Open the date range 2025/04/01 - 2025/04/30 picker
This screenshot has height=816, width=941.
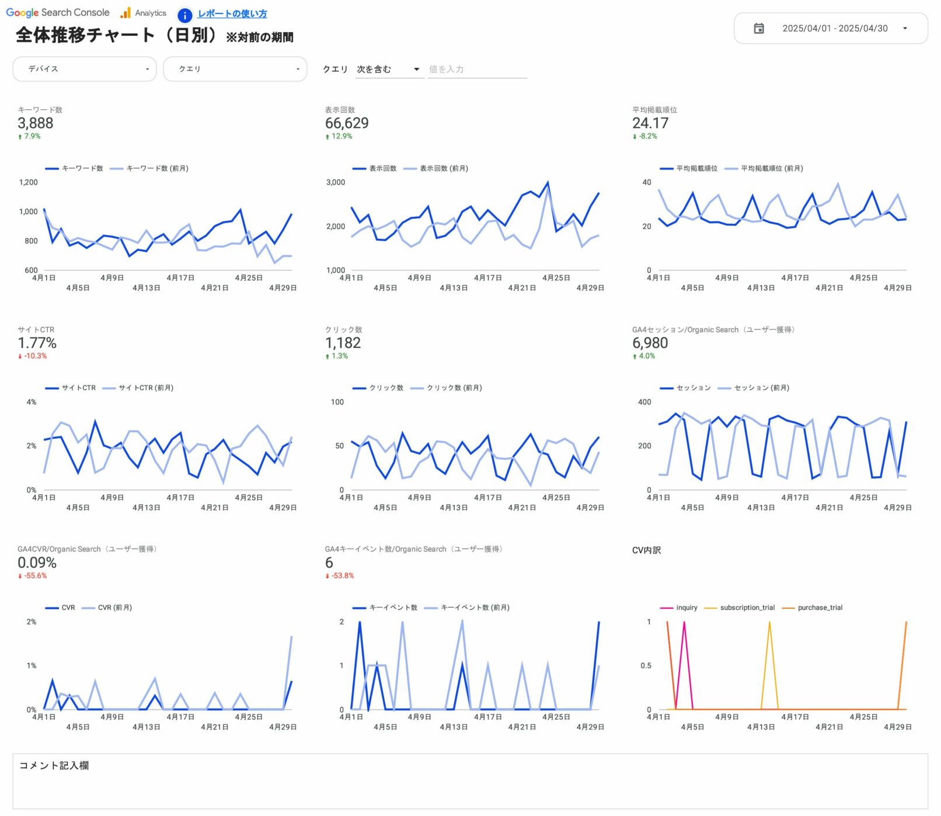(x=834, y=29)
